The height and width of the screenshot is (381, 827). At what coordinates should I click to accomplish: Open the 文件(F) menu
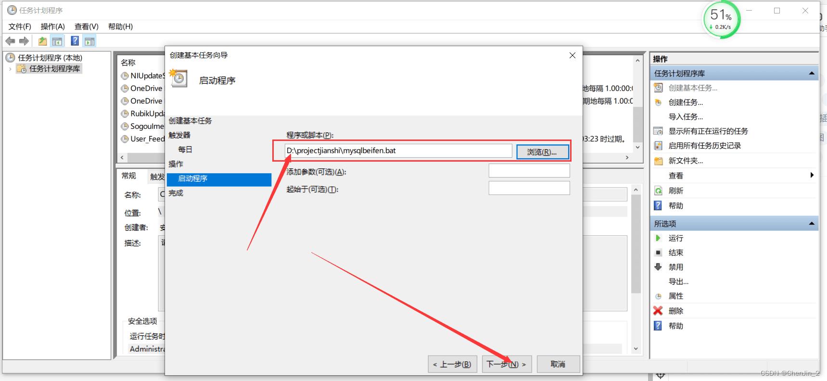20,26
